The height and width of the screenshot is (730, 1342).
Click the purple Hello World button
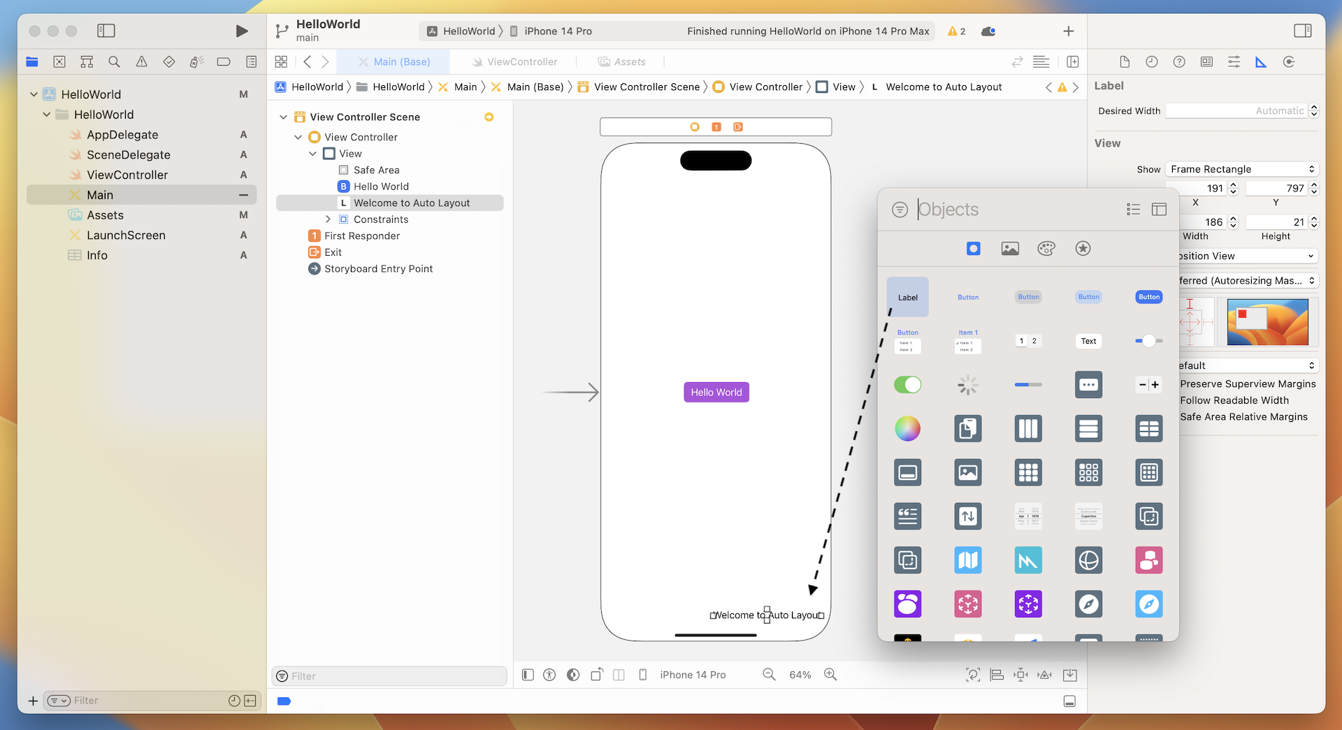(716, 393)
